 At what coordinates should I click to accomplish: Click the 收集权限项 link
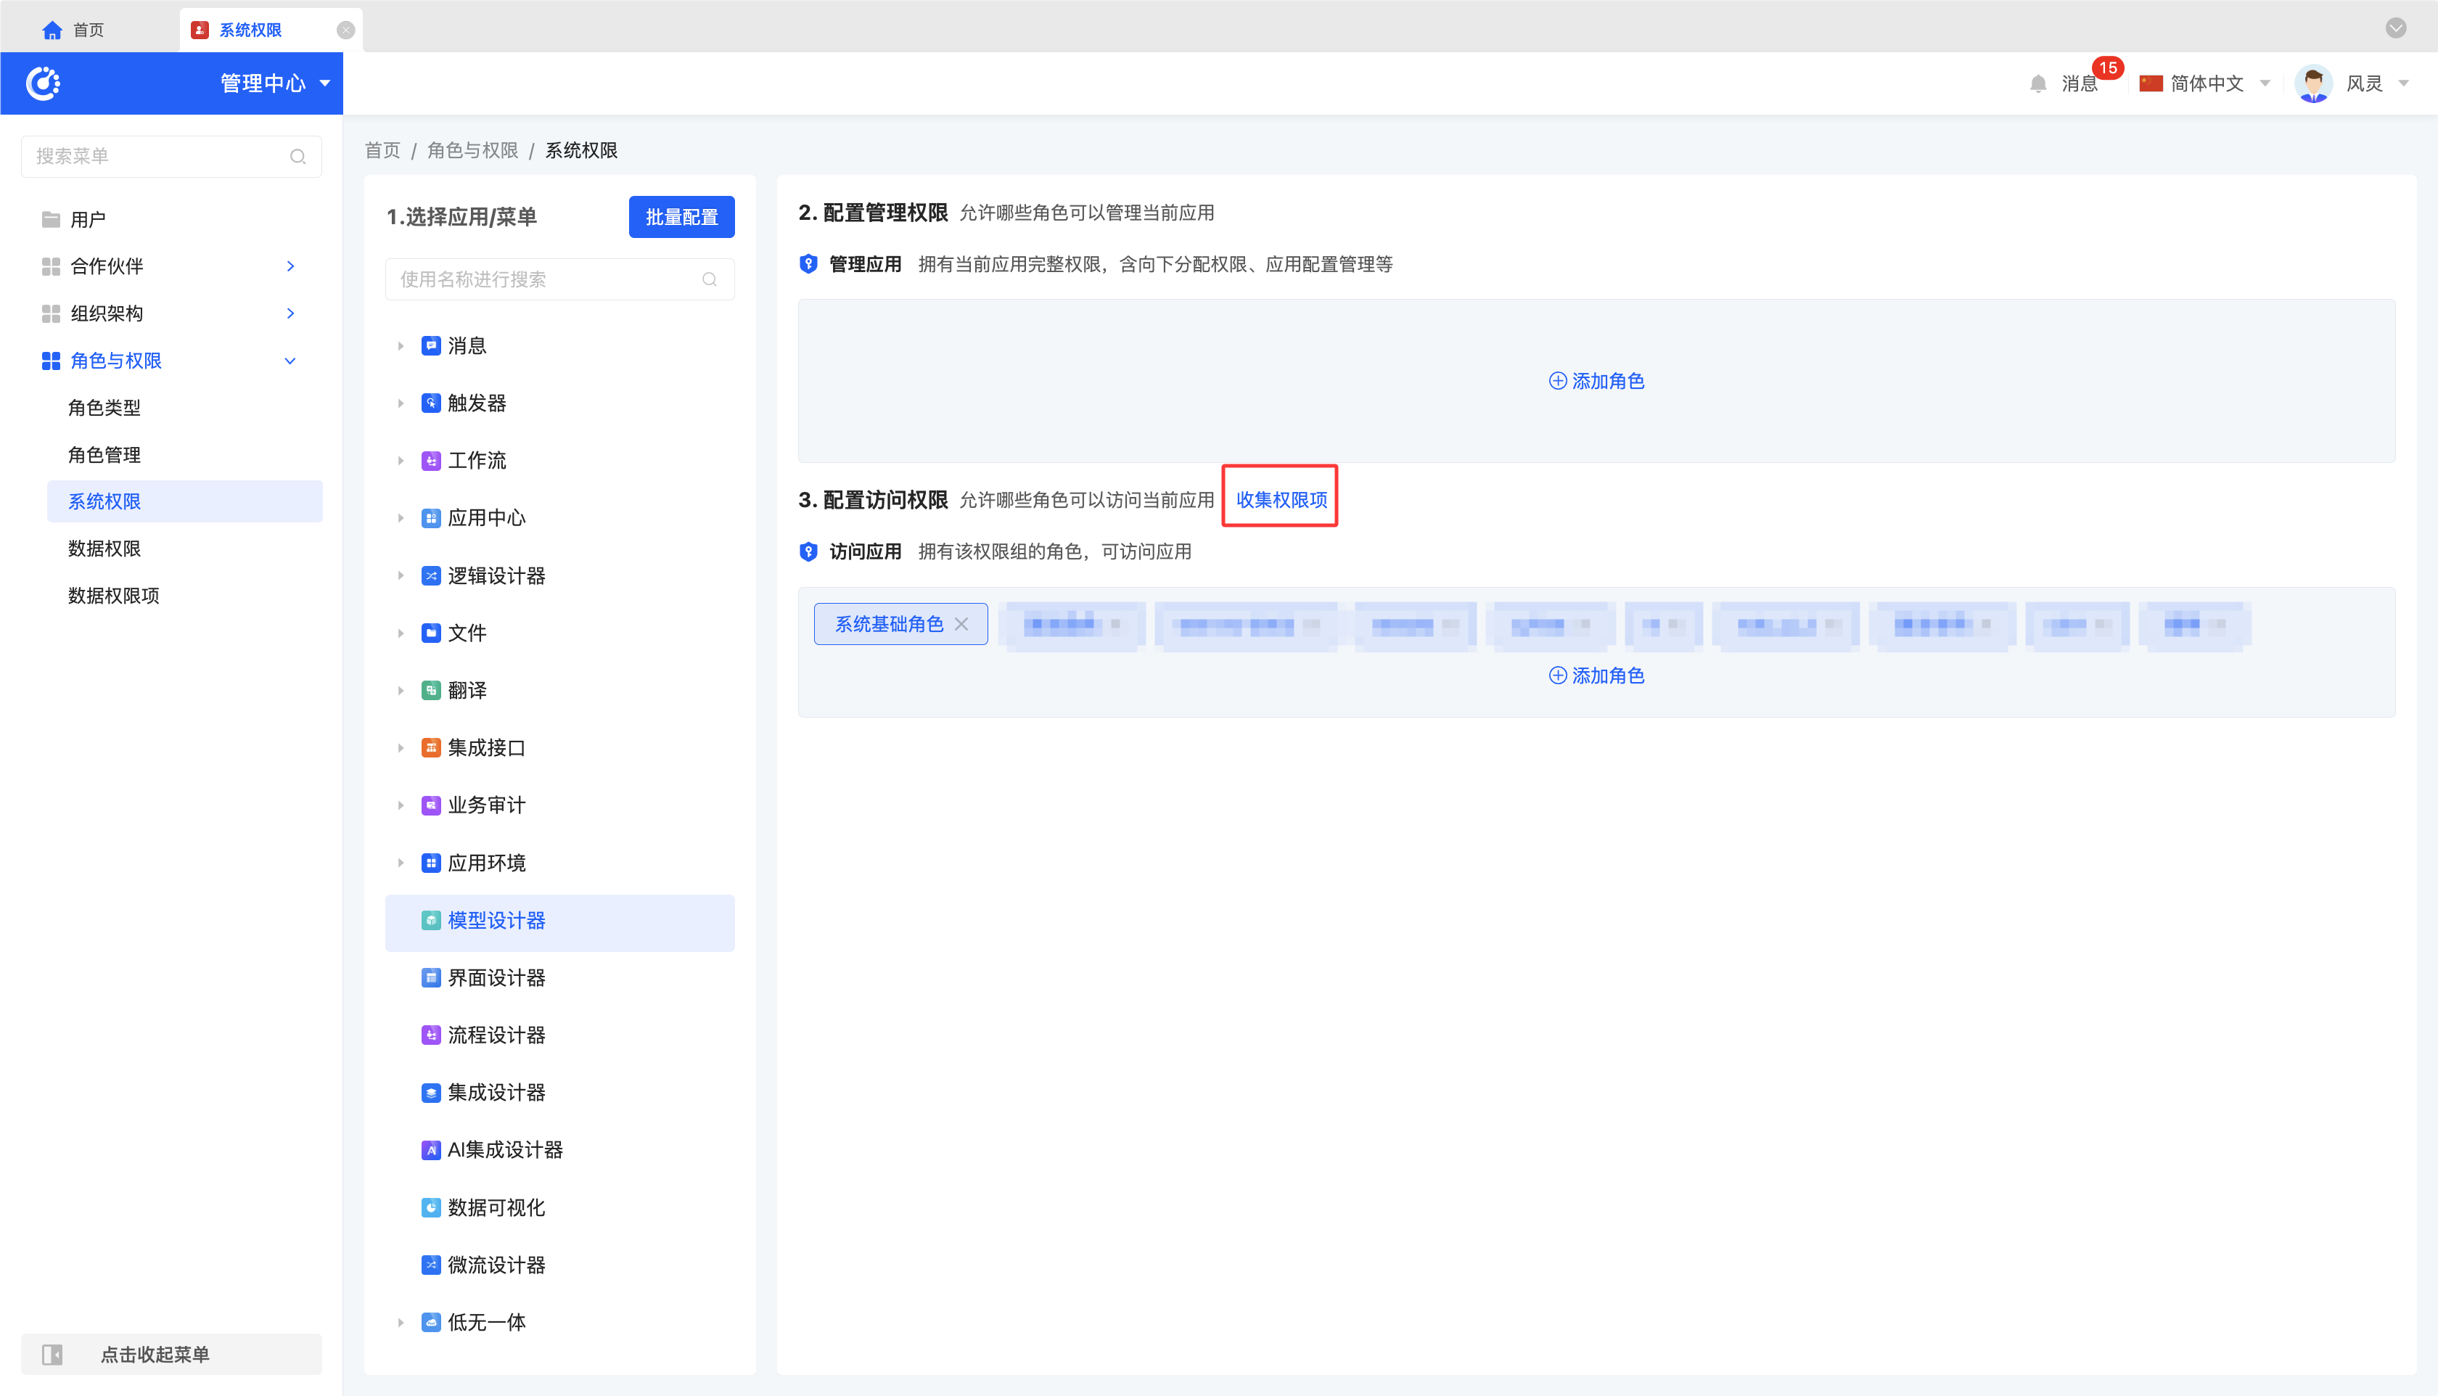[1281, 499]
